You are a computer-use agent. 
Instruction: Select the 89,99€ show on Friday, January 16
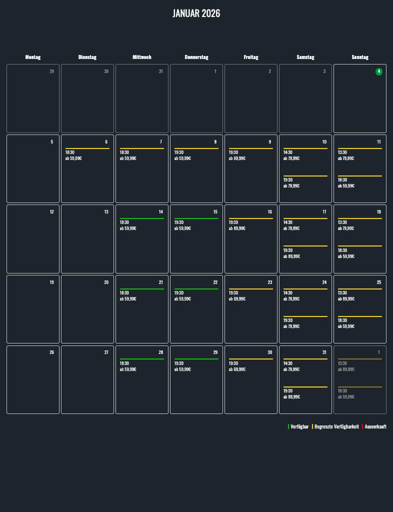(250, 225)
